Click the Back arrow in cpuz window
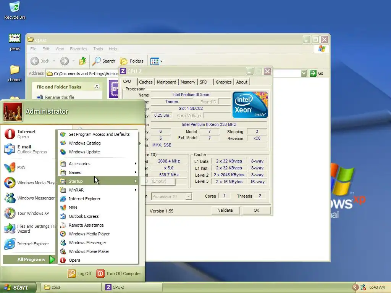391x293 pixels. pyautogui.click(x=35, y=61)
